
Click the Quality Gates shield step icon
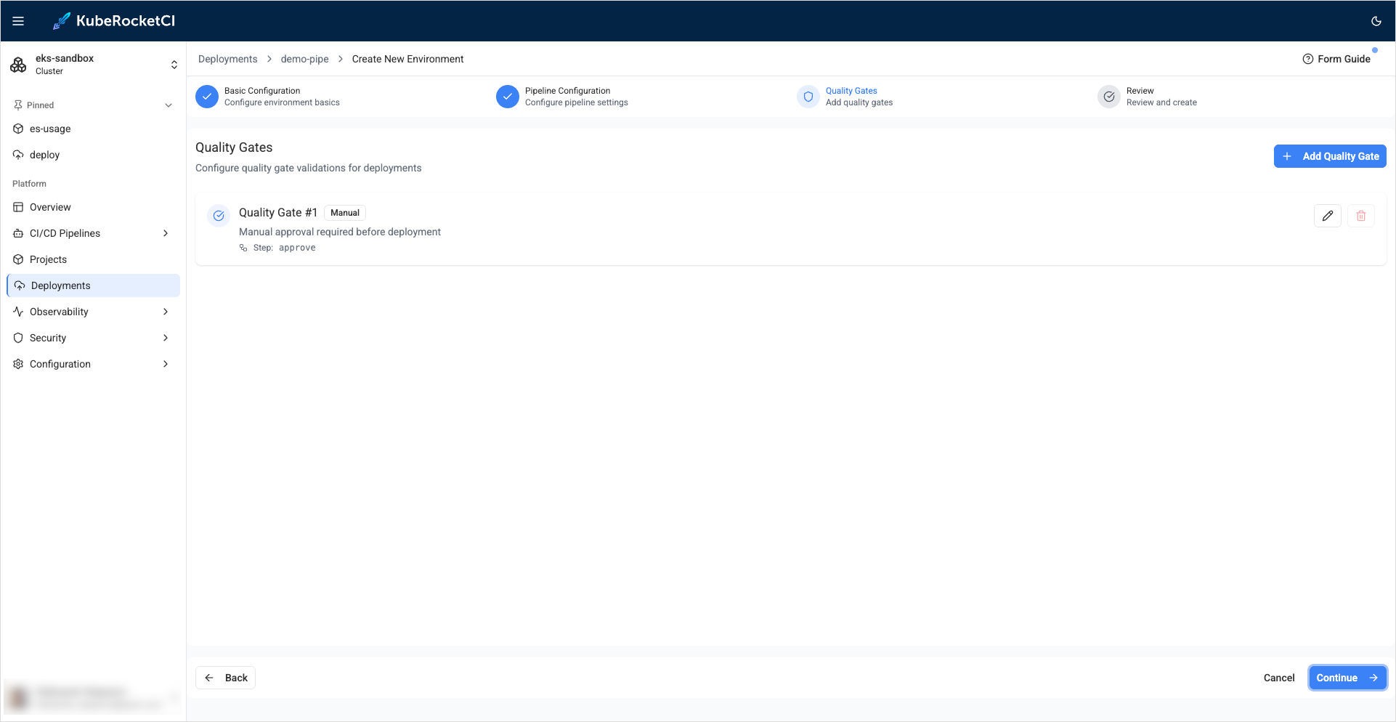pos(808,97)
